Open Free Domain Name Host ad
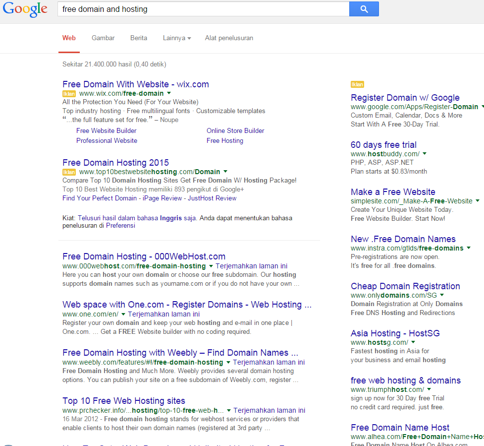Screen dimensions: 484x446 (400, 428)
